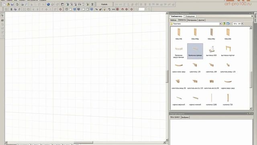
Task: Select the капитель внеш 135 element
Action: point(228,67)
